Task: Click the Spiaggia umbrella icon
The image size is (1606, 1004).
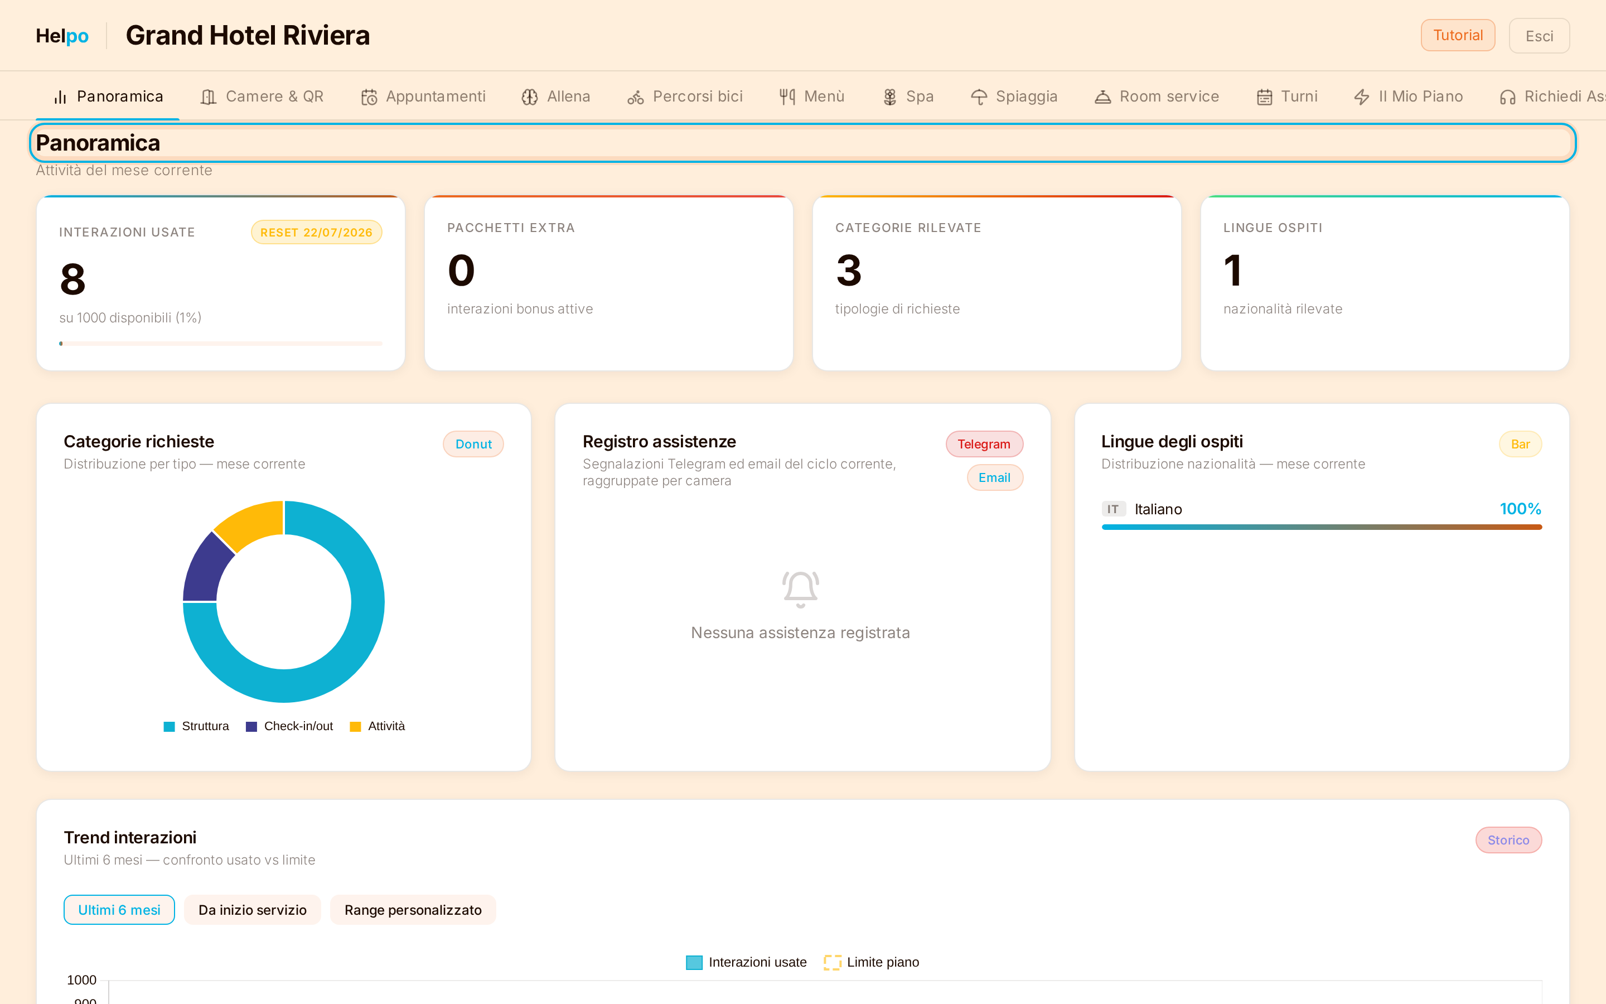Action: coord(979,97)
